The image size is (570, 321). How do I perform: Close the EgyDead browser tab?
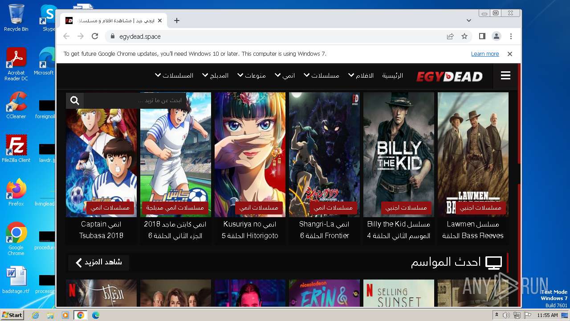(x=160, y=21)
